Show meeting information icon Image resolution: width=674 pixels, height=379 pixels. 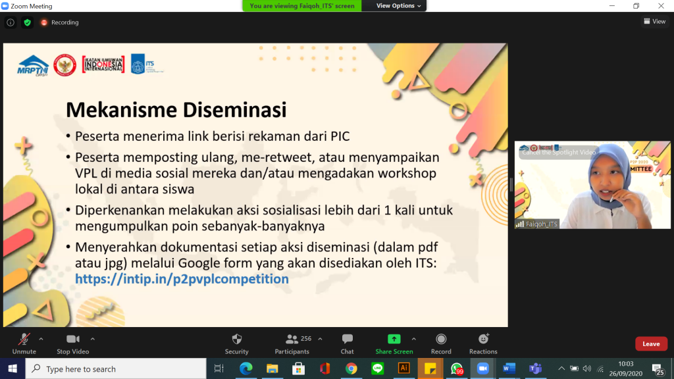pos(11,22)
